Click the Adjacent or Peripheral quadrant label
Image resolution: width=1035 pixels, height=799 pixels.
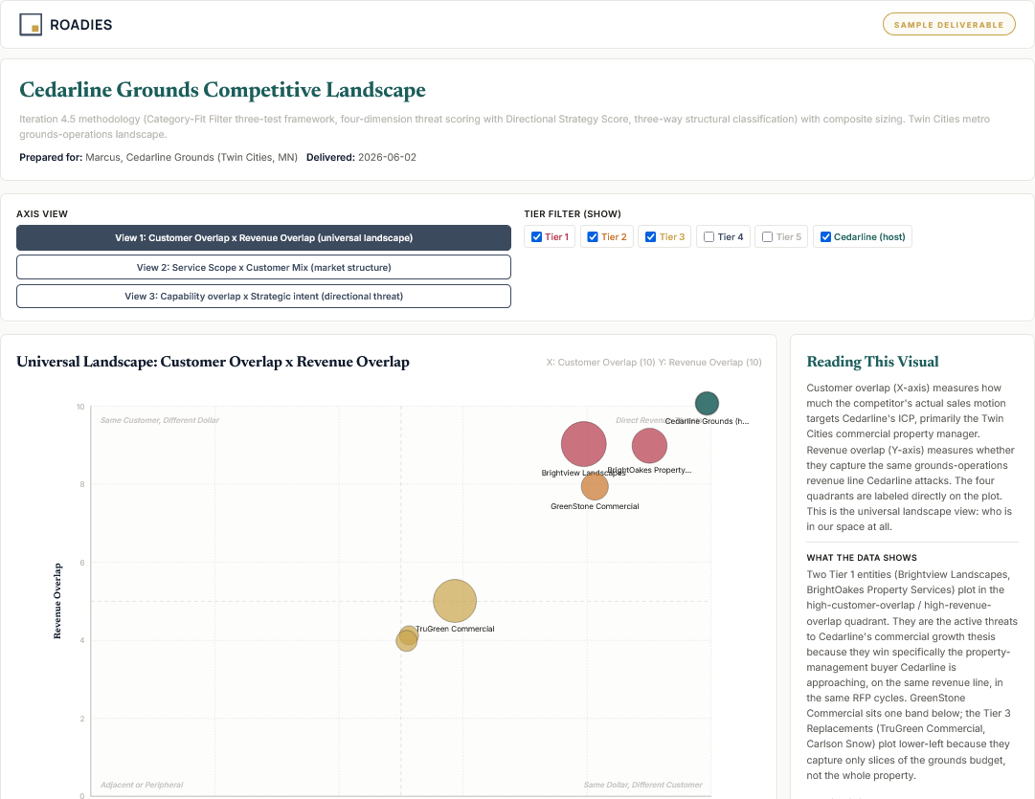pos(142,786)
